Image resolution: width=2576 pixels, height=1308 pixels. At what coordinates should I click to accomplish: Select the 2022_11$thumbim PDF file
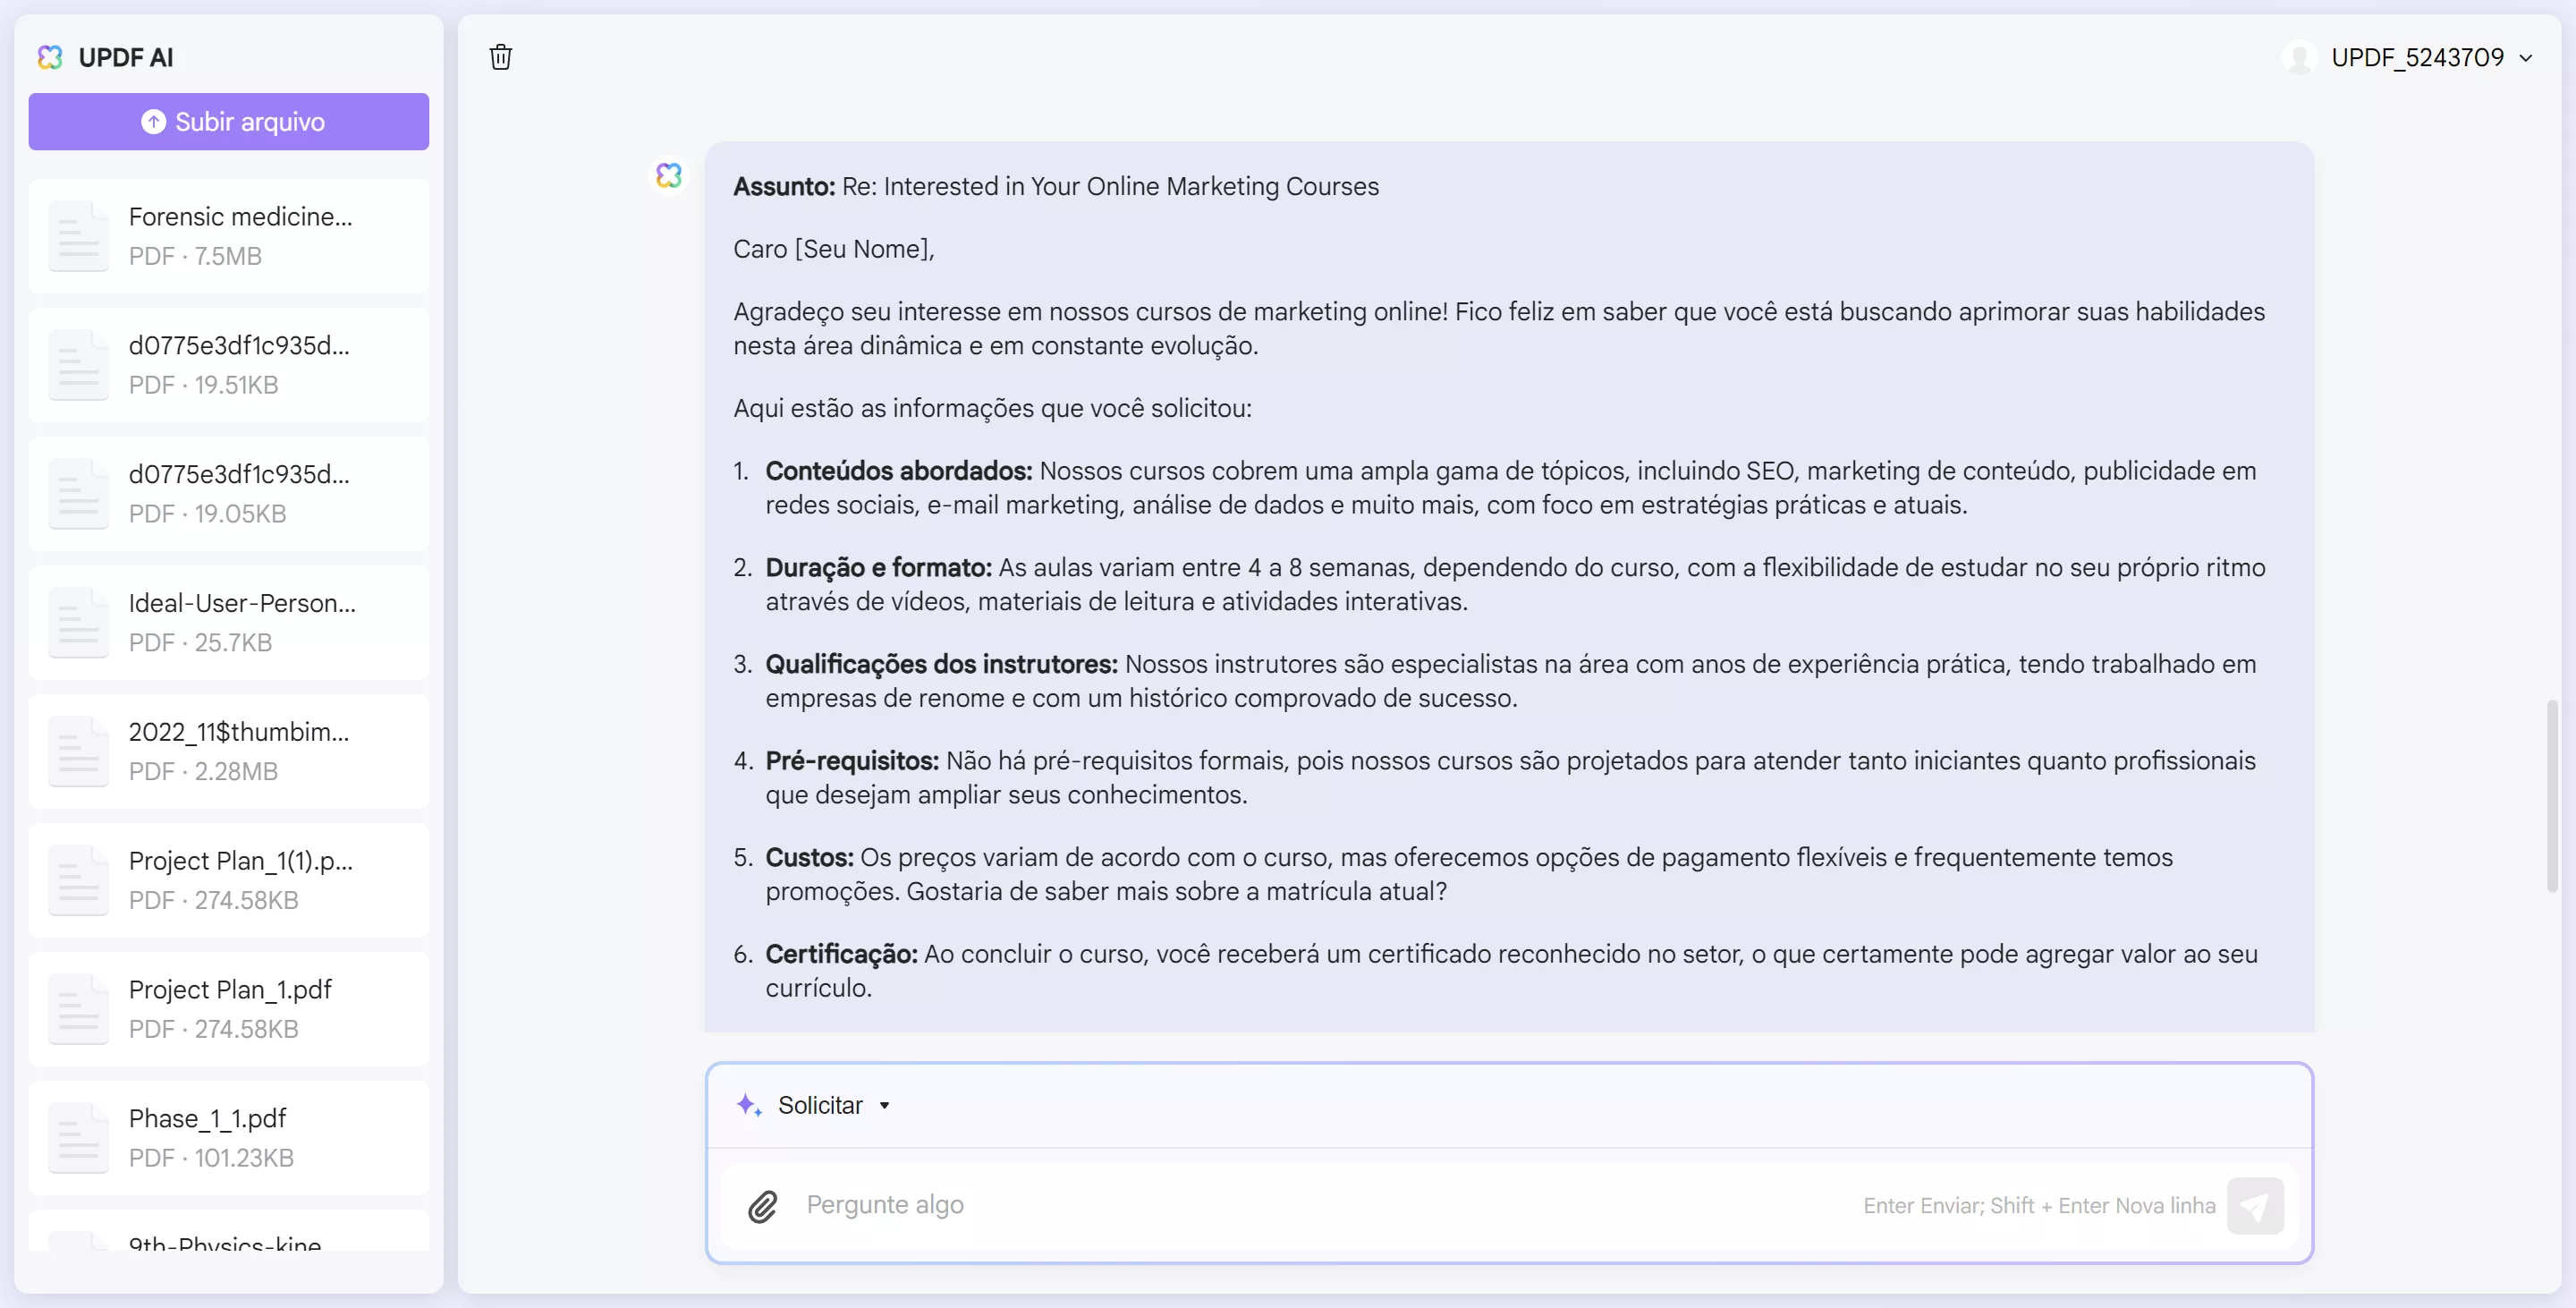pyautogui.click(x=228, y=750)
